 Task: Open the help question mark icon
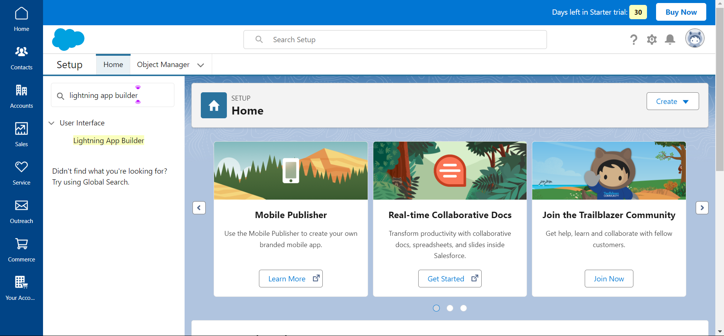click(x=634, y=39)
